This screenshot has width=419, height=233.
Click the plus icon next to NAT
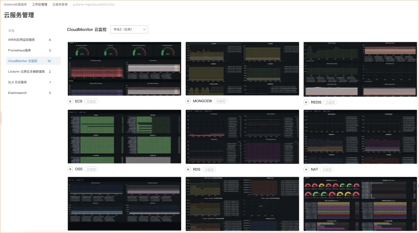click(306, 169)
